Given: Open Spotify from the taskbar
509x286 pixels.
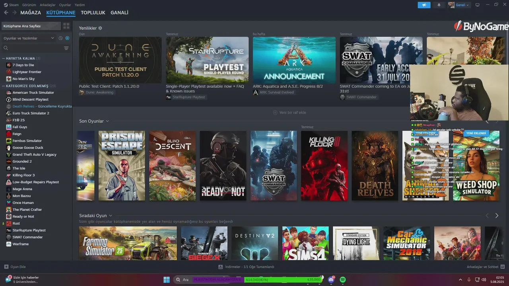Looking at the screenshot, I should pyautogui.click(x=343, y=280).
